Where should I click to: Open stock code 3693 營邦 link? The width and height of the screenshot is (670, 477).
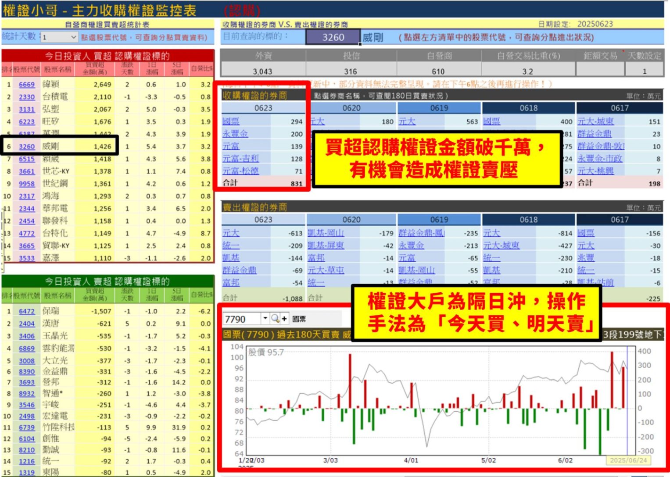[x=27, y=383]
